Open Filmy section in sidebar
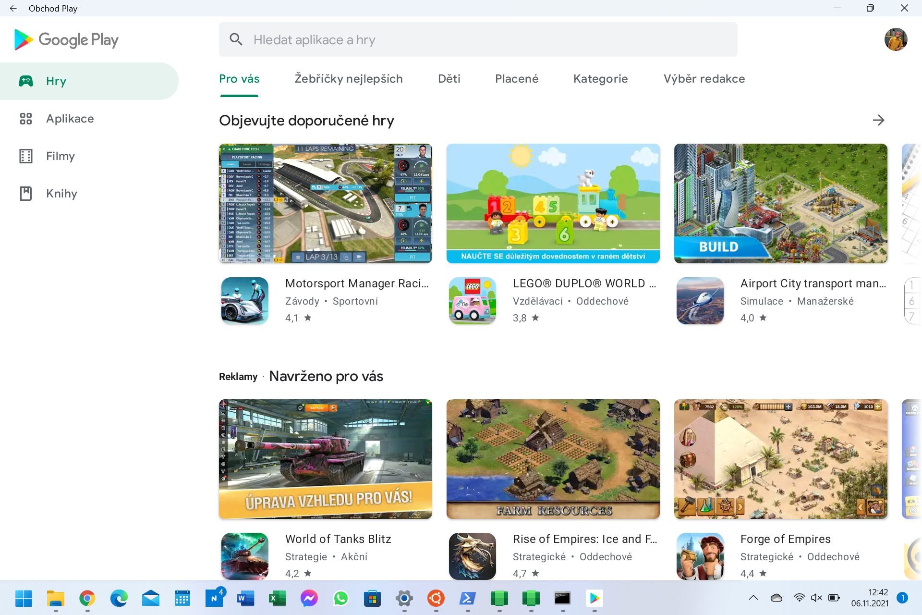Viewport: 922px width, 615px height. [89, 156]
